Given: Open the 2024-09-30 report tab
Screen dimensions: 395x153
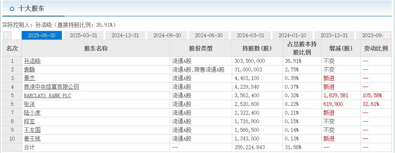Looking at the screenshot, I should pos(167,35).
